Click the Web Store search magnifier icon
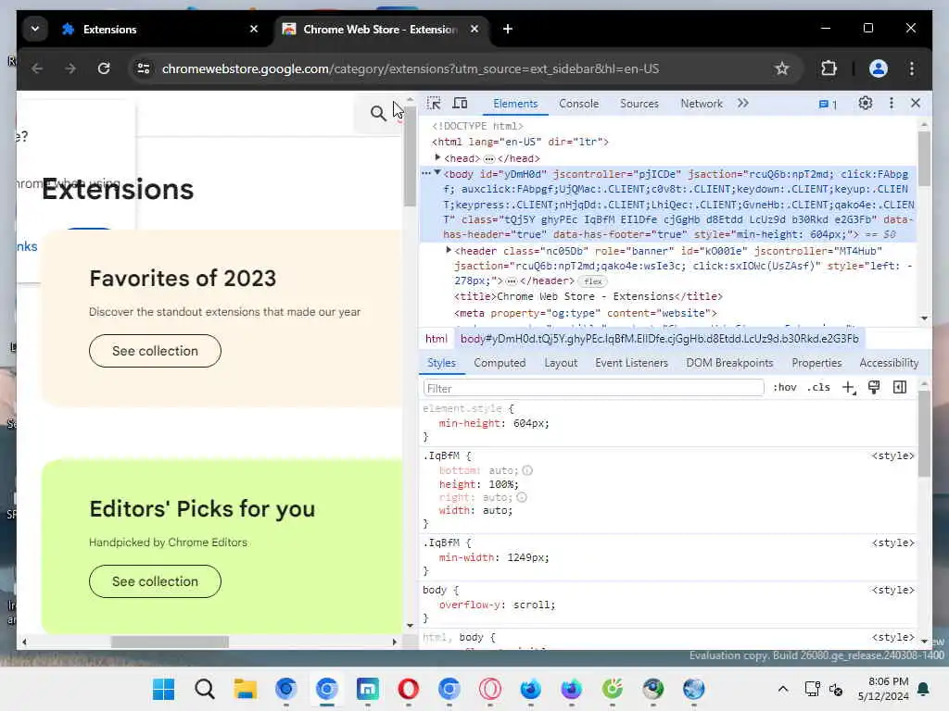Image resolution: width=949 pixels, height=711 pixels. click(378, 113)
